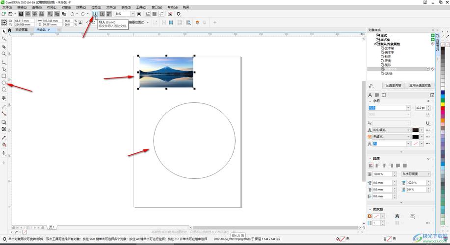Click the Import icon in the toolbar
Screen dimensions: 450x245
(x=95, y=14)
